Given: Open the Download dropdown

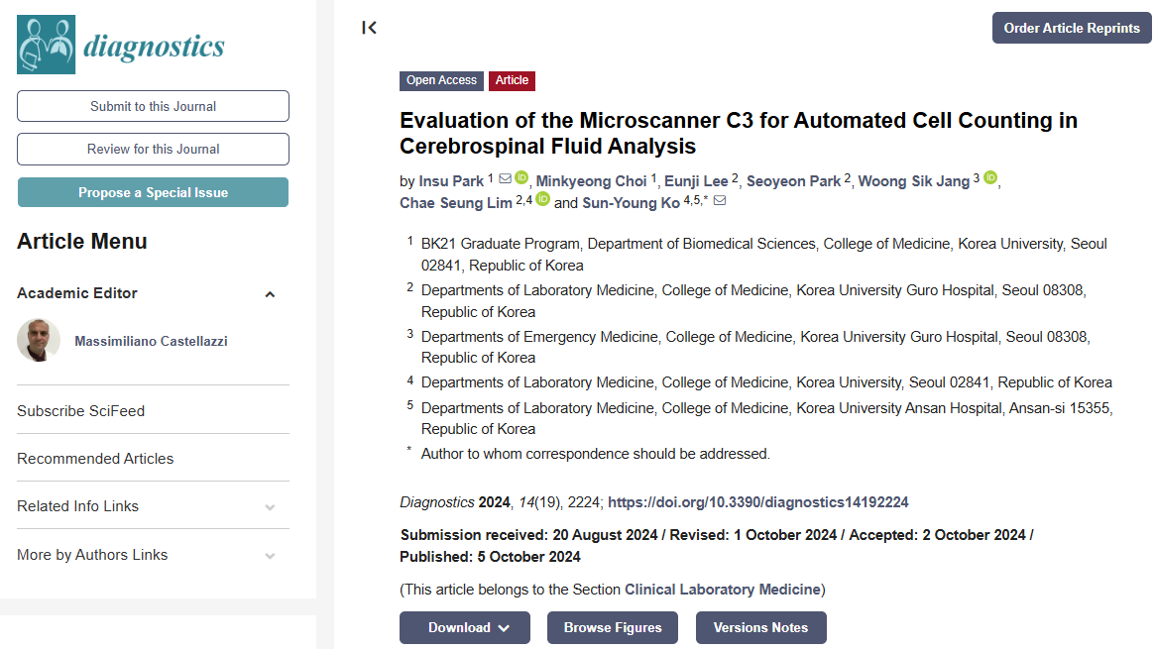Looking at the screenshot, I should [x=465, y=627].
